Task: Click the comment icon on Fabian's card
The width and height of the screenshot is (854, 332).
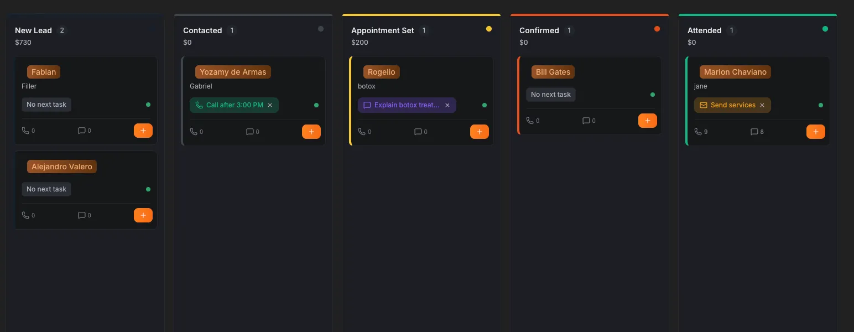Action: (x=82, y=131)
